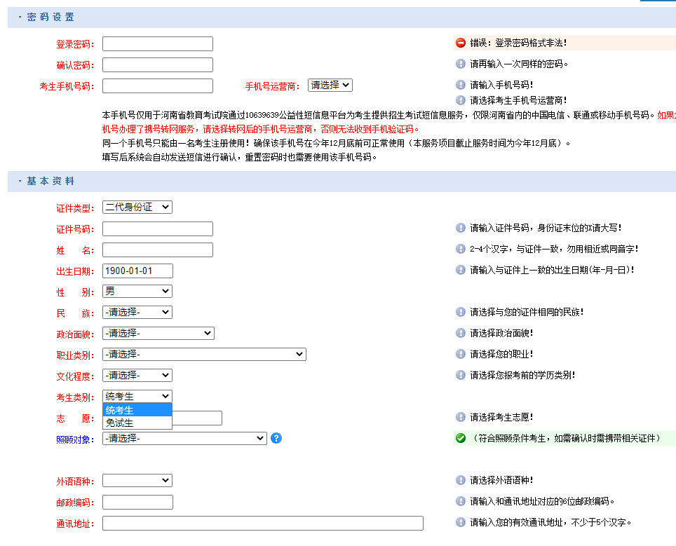Open the 民族 selection dropdown

[137, 312]
